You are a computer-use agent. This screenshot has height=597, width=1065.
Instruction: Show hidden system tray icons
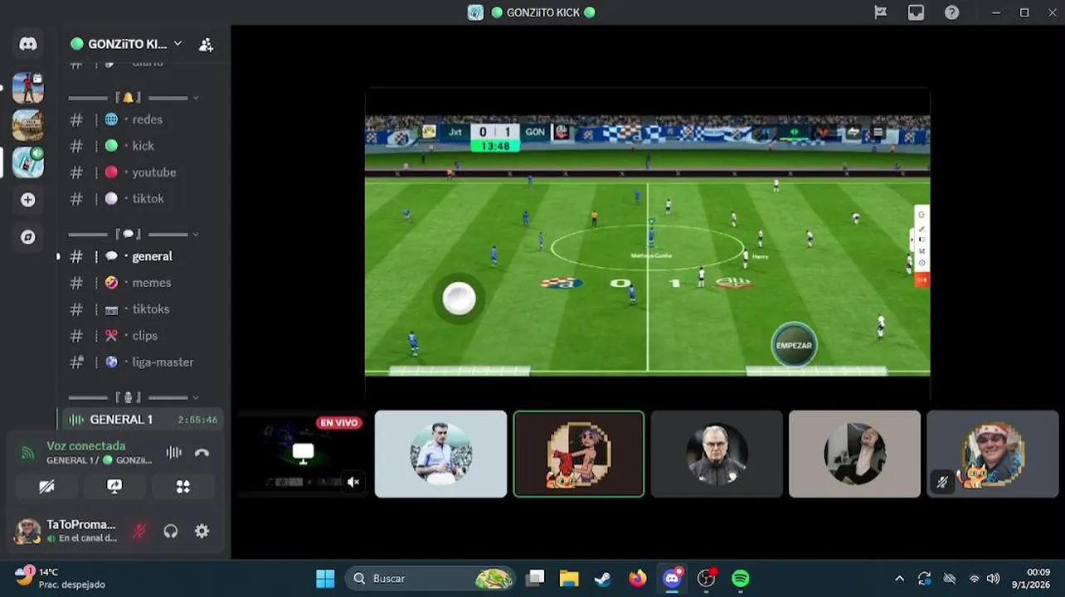899,578
